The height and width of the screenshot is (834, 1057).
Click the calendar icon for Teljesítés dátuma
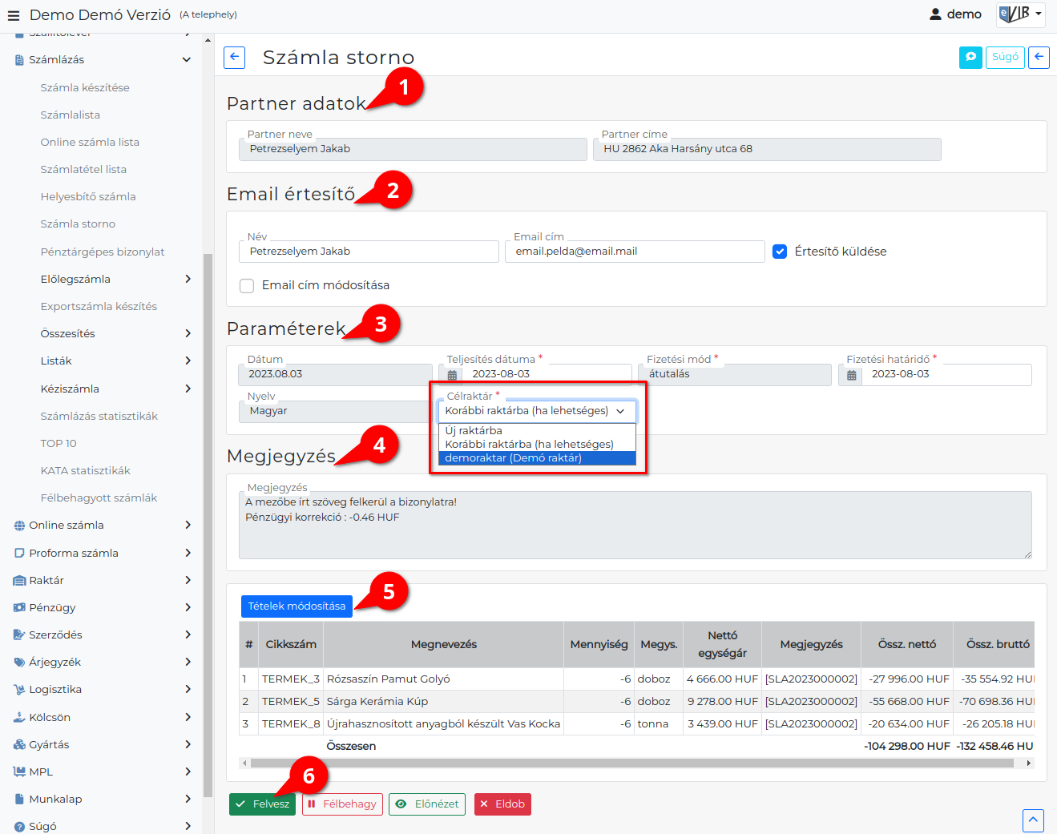[452, 375]
